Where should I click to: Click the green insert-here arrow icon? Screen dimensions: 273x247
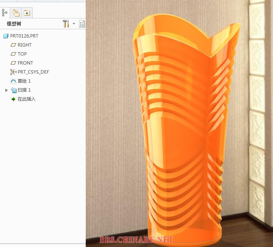coord(14,99)
